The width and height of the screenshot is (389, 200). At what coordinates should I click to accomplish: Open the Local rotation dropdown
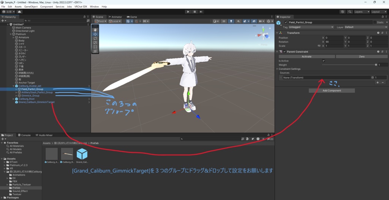coord(115,21)
